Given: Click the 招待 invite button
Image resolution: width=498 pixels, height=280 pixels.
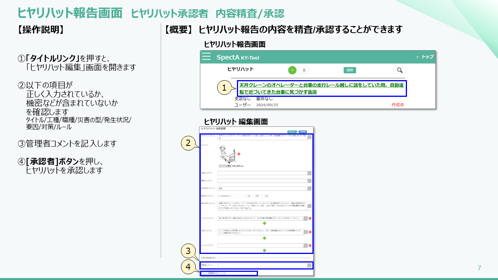Looking at the screenshot, I should pos(349,70).
